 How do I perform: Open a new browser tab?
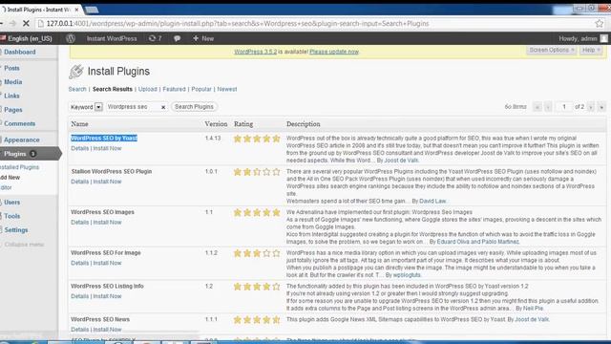tap(92, 10)
